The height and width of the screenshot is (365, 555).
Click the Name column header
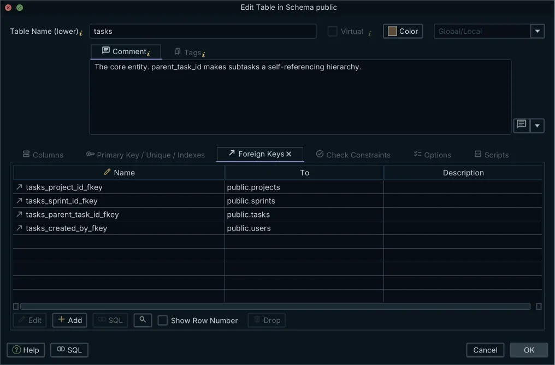pyautogui.click(x=119, y=173)
